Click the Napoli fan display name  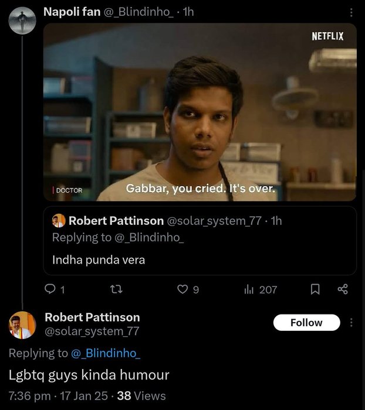72,12
